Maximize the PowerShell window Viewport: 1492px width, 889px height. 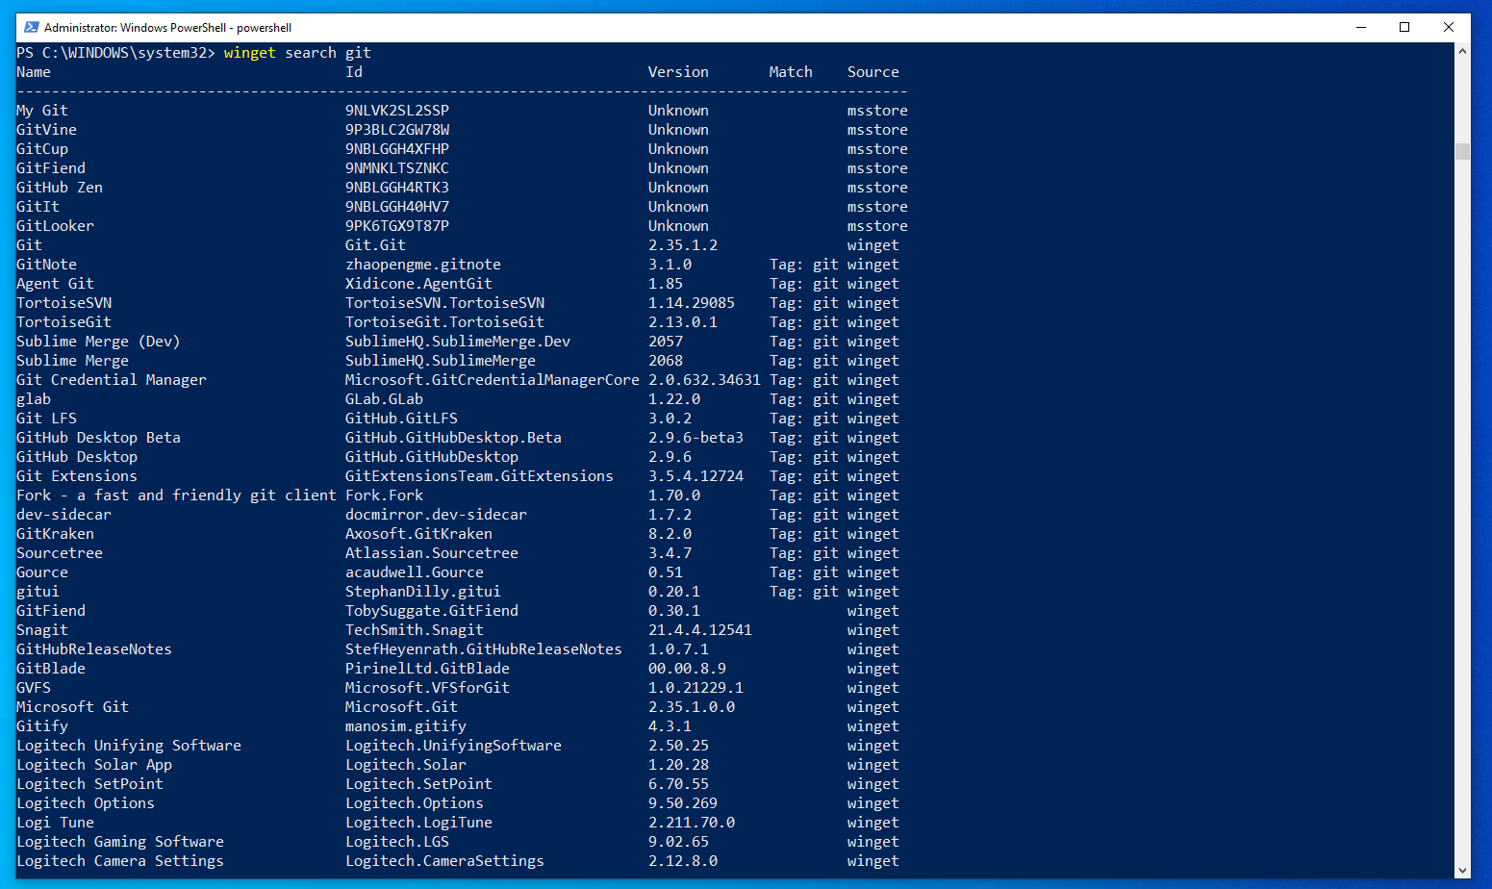click(1404, 28)
